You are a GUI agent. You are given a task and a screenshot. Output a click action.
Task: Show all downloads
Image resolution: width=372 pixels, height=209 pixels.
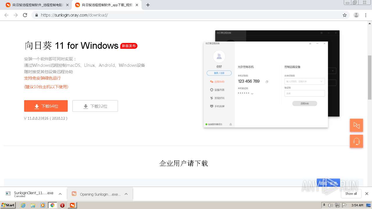tap(351, 194)
